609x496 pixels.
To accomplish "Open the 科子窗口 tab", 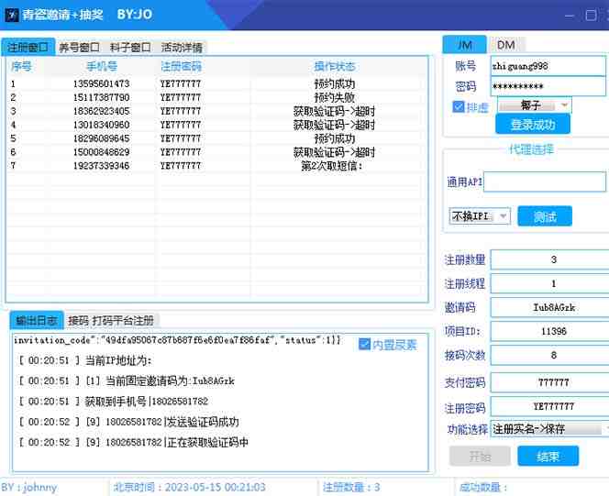I will [x=129, y=47].
